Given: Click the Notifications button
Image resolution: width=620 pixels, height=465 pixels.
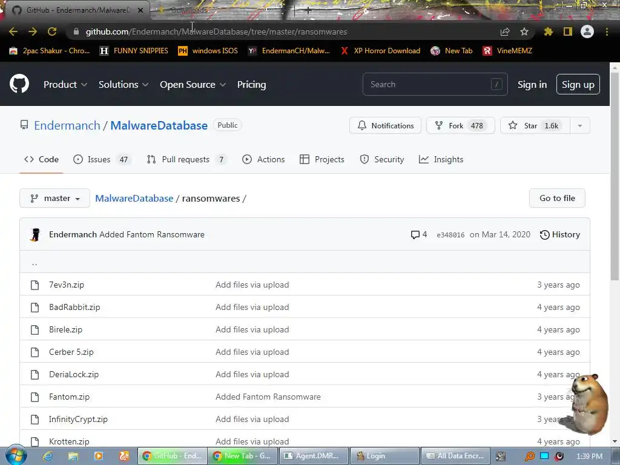Looking at the screenshot, I should (385, 126).
